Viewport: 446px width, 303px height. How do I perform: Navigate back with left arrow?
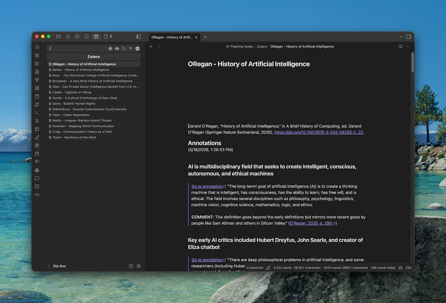coord(151,47)
